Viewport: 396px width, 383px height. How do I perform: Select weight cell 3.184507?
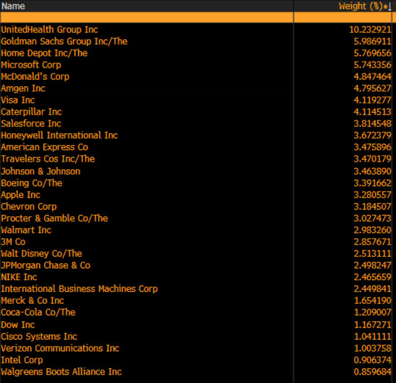point(372,206)
